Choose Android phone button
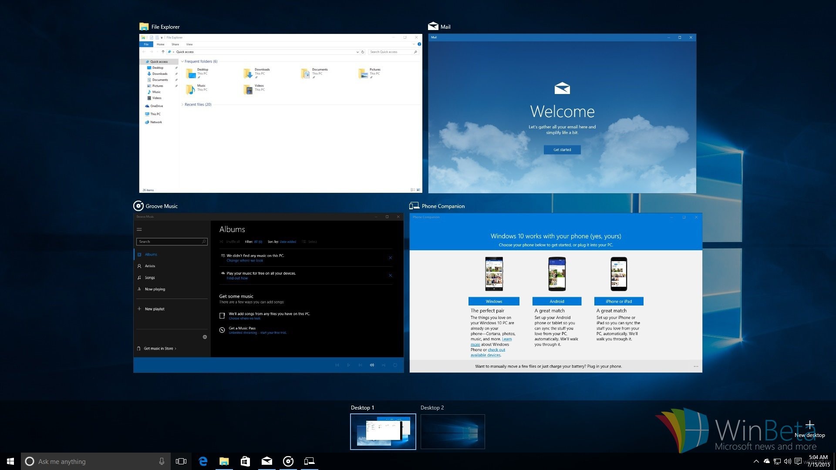Viewport: 836px width, 470px height. click(556, 301)
